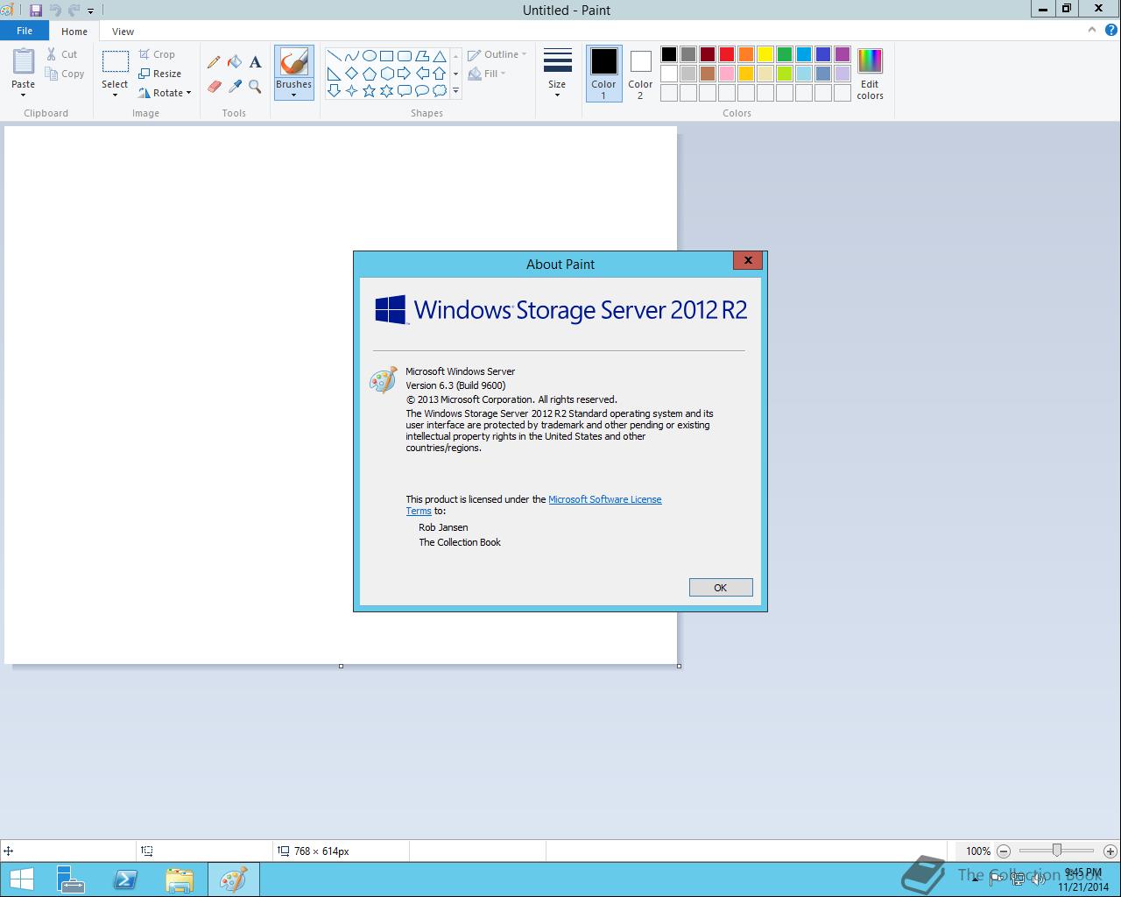Switch to the View tab
This screenshot has width=1121, height=897.
coord(123,32)
